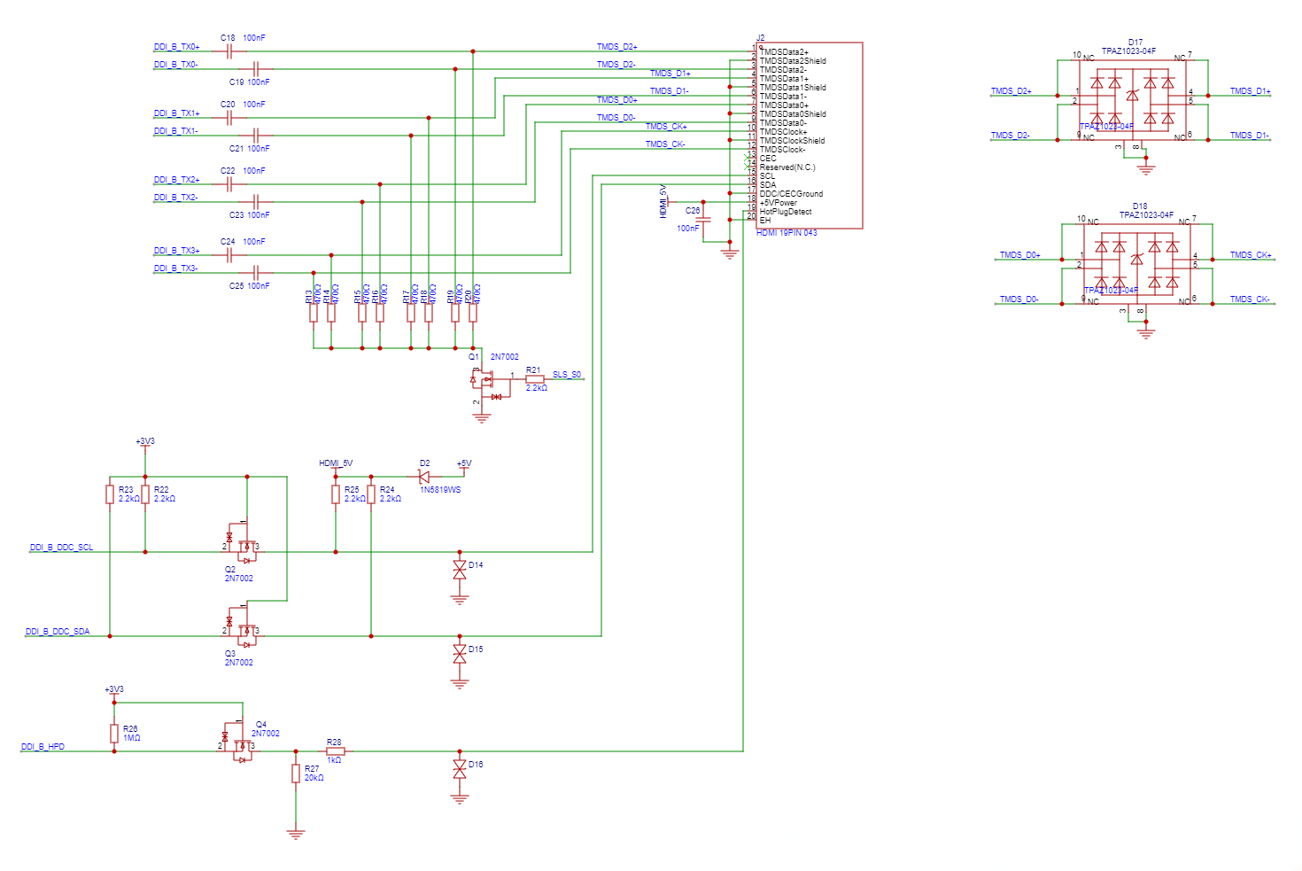Select the D14 TVS diode symbol
Image resolution: width=1302 pixels, height=871 pixels.
click(x=459, y=569)
